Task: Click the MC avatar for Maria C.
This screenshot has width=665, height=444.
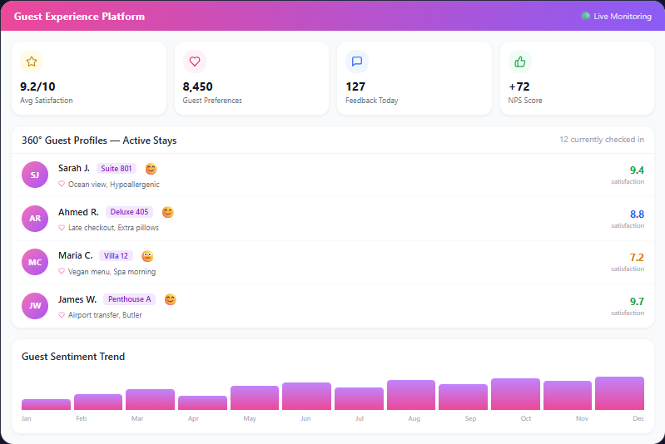Action: tap(35, 262)
